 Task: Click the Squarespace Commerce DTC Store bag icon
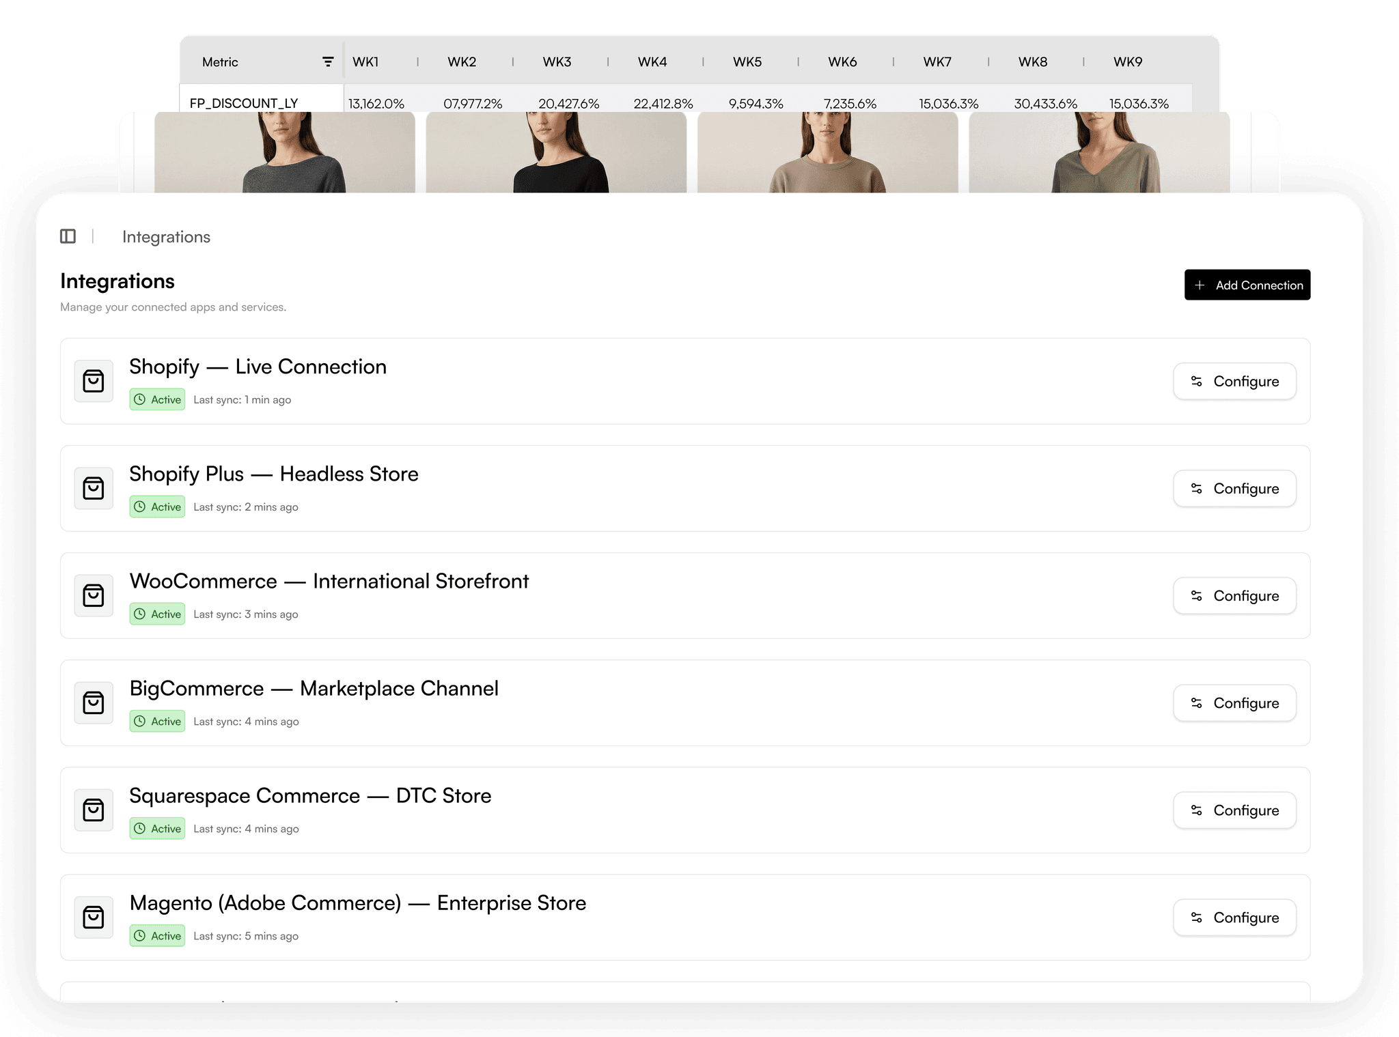click(94, 810)
